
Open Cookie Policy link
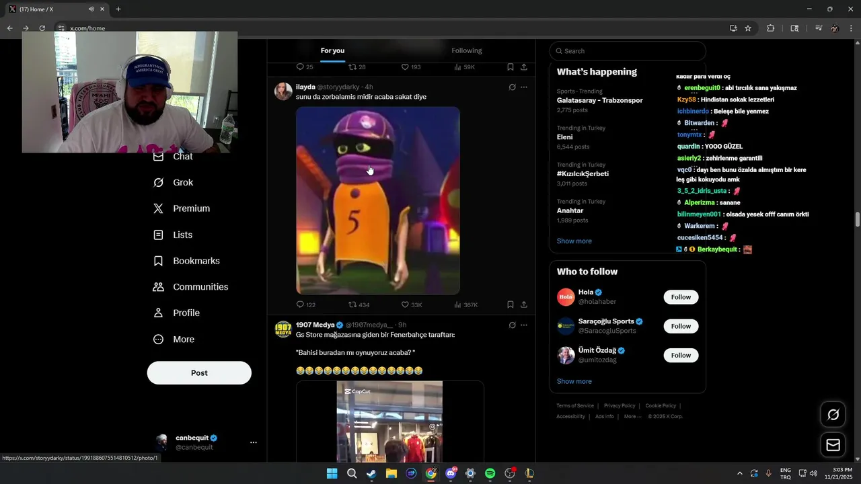(661, 406)
